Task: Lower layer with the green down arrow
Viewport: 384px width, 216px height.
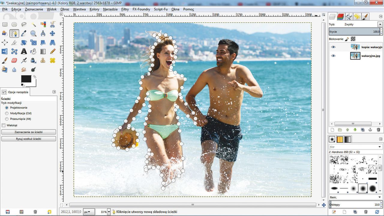Action: 355,130
